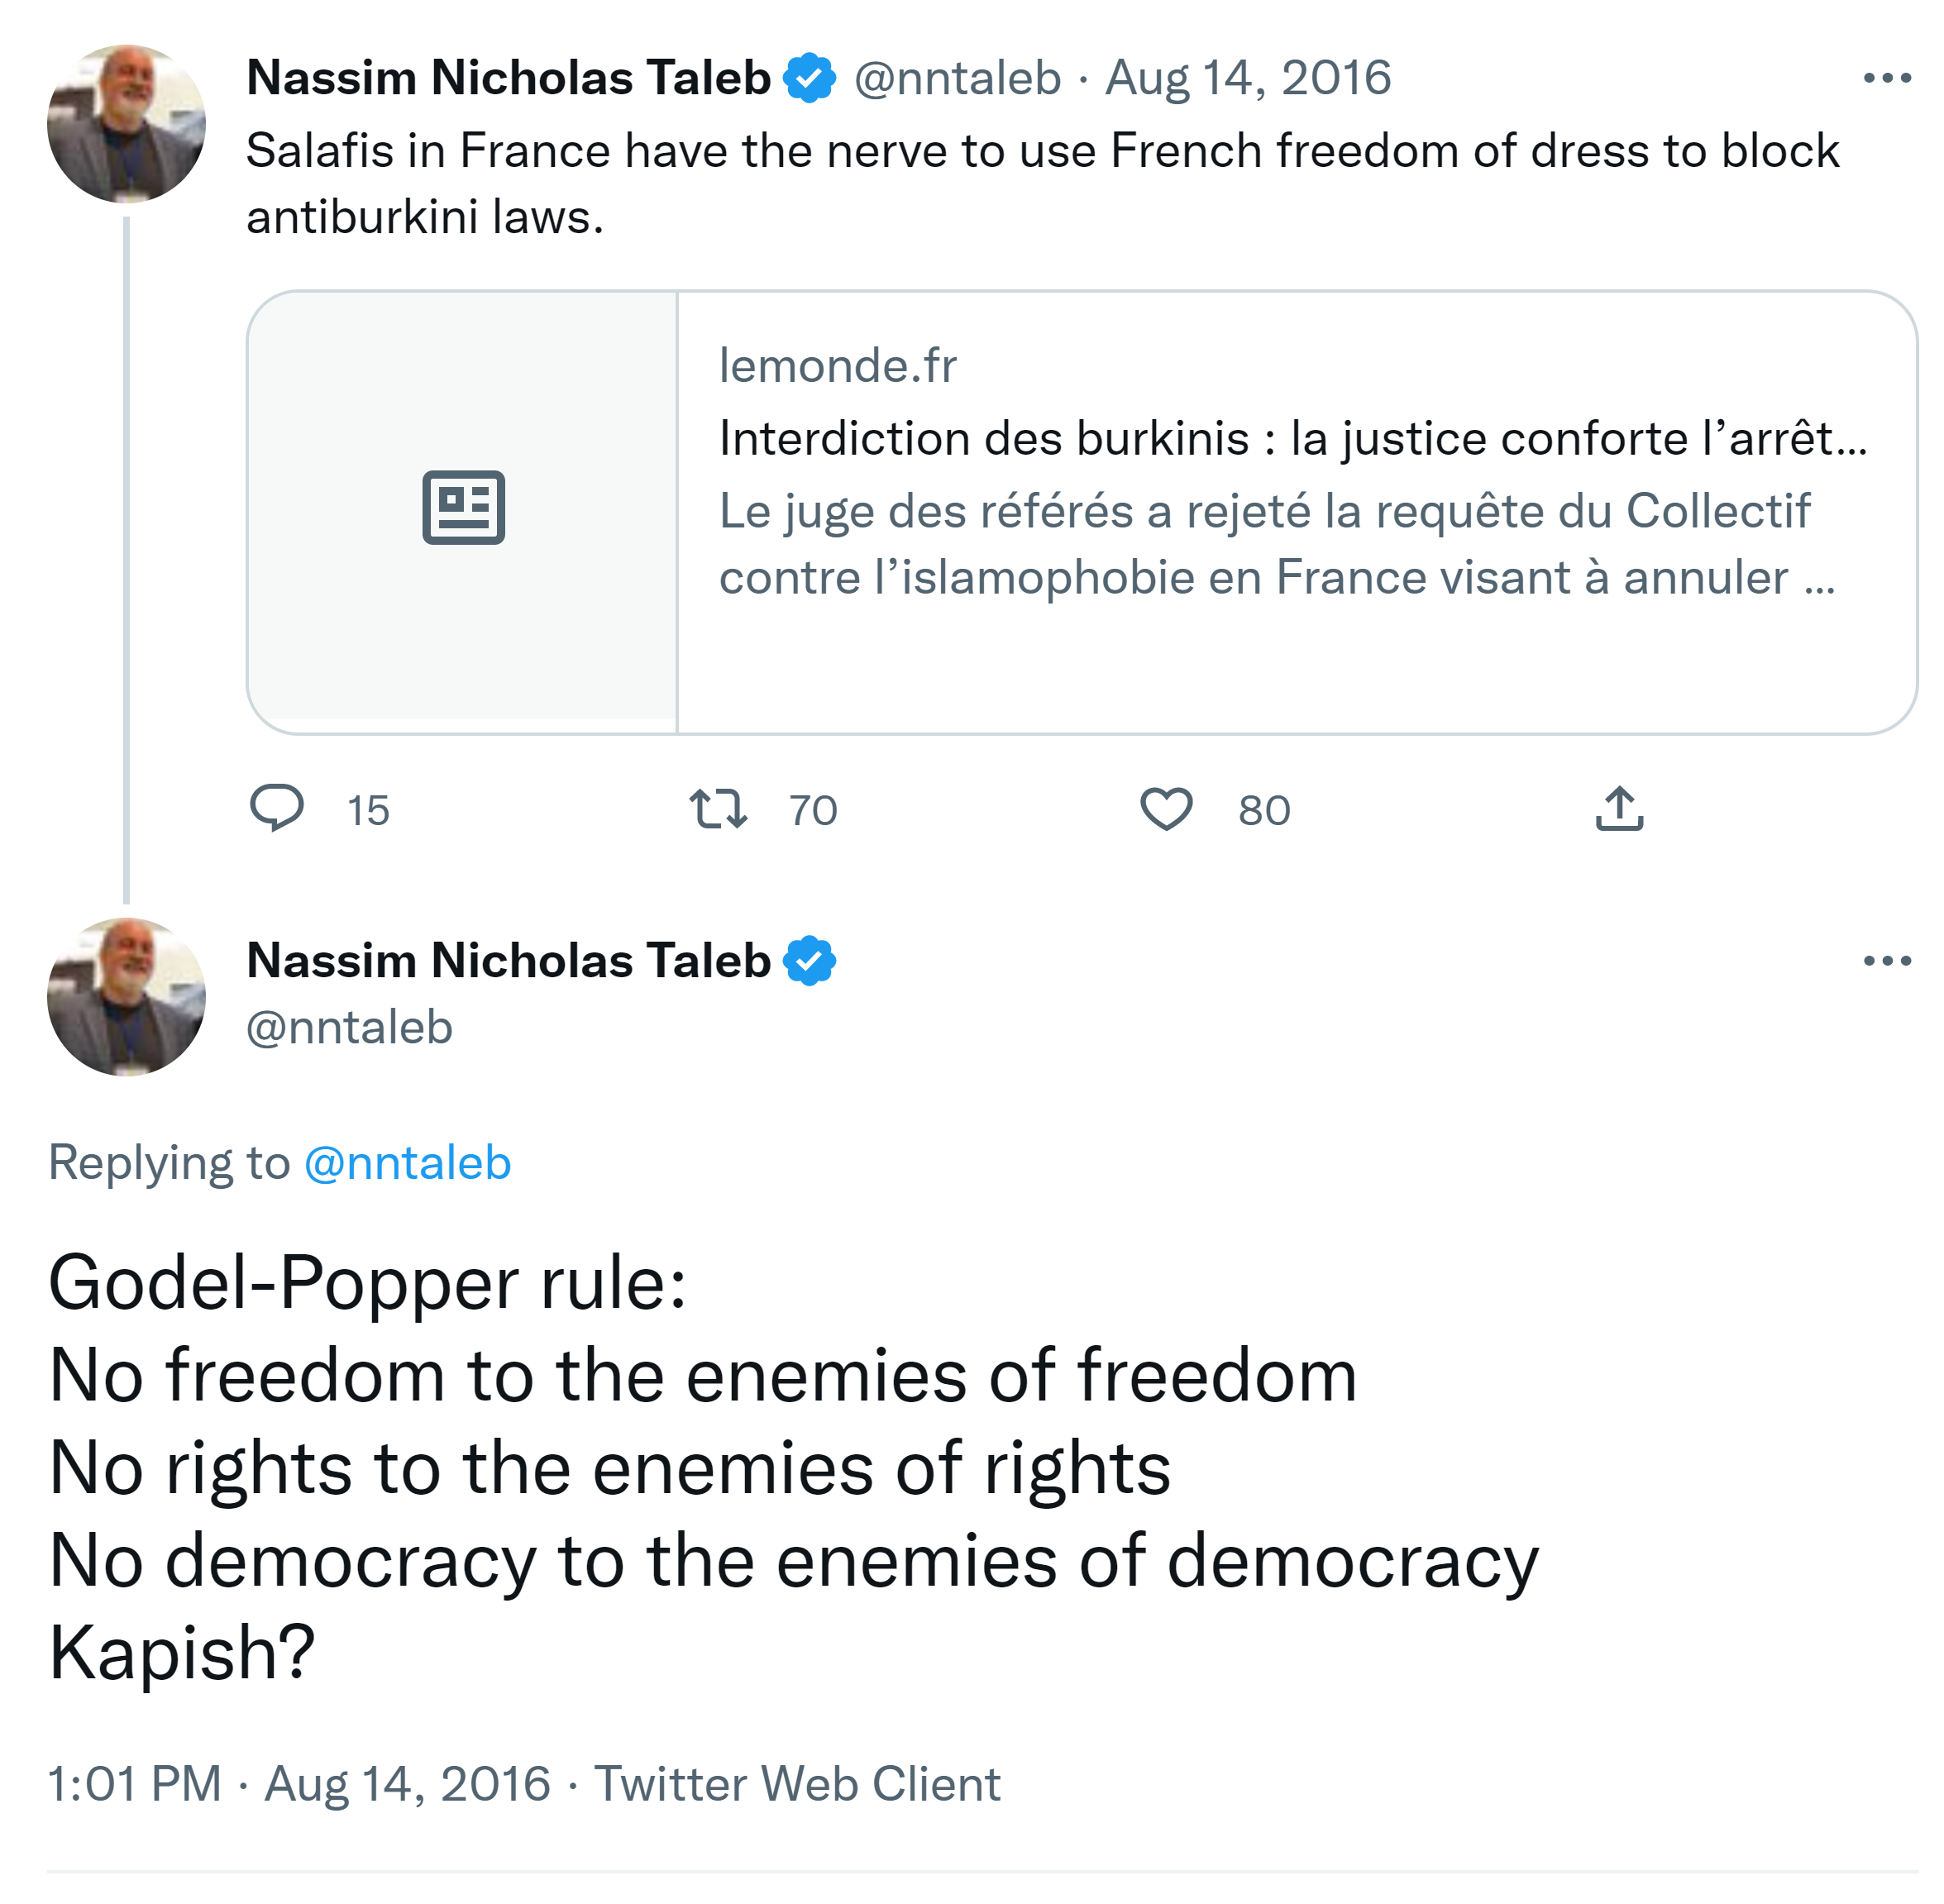Open the first tweet's three-dot more menu
Image resolution: width=1944 pixels, height=1904 pixels.
[1887, 78]
